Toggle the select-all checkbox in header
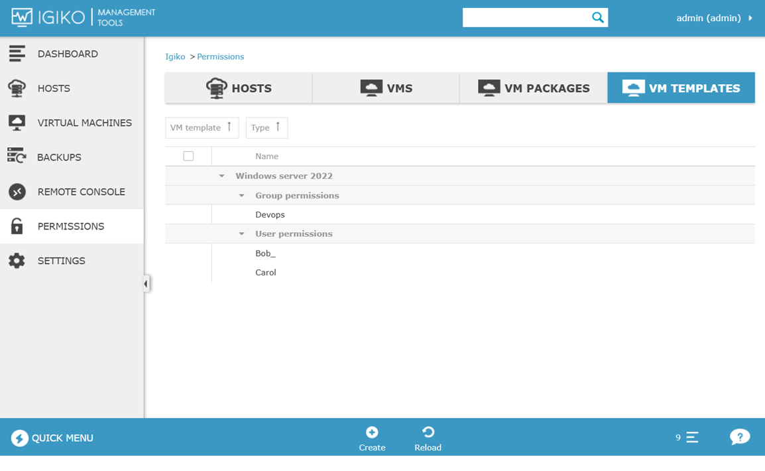765x471 pixels. pos(188,156)
